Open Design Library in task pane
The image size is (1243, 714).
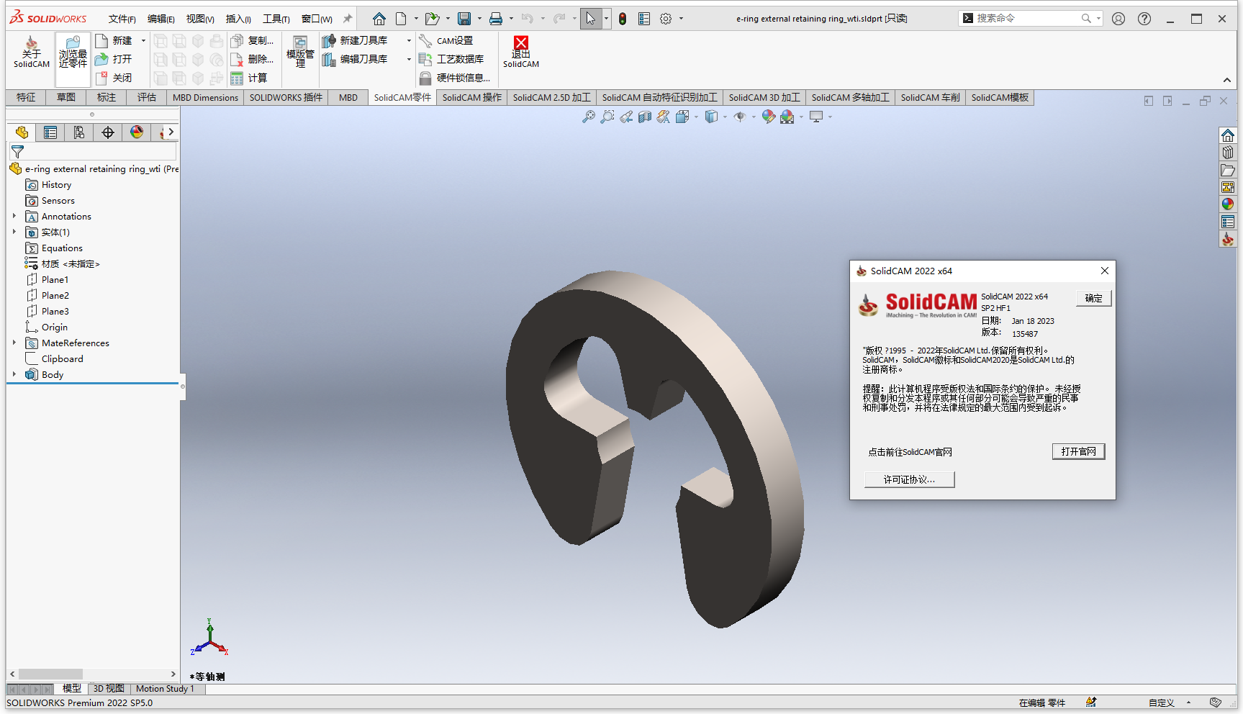(x=1228, y=153)
